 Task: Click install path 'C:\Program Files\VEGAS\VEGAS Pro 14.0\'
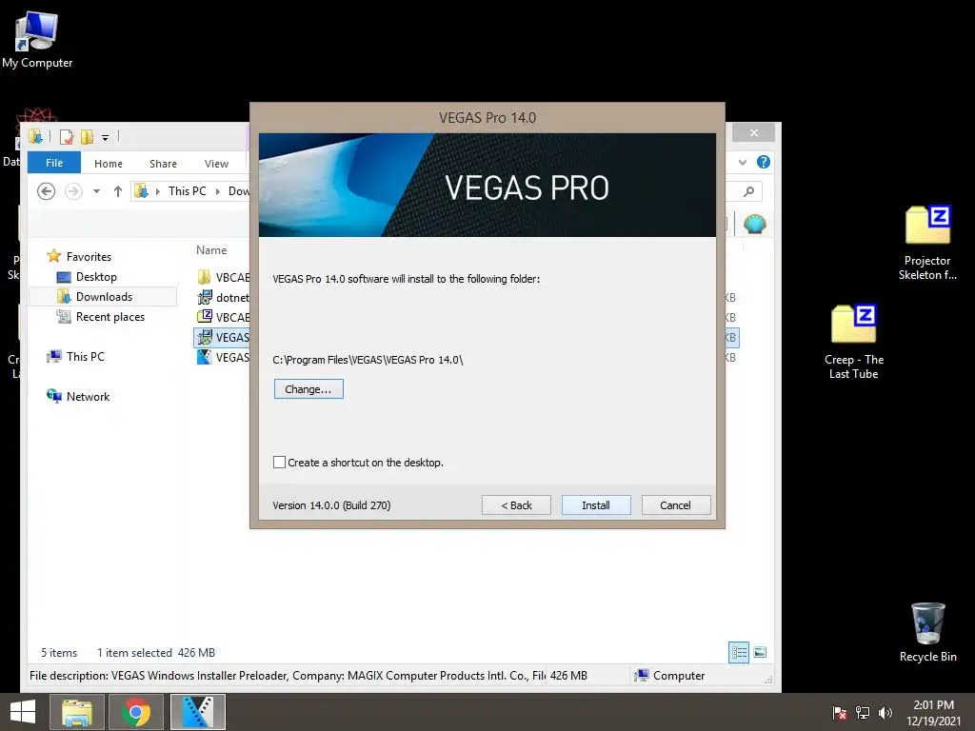tap(368, 360)
